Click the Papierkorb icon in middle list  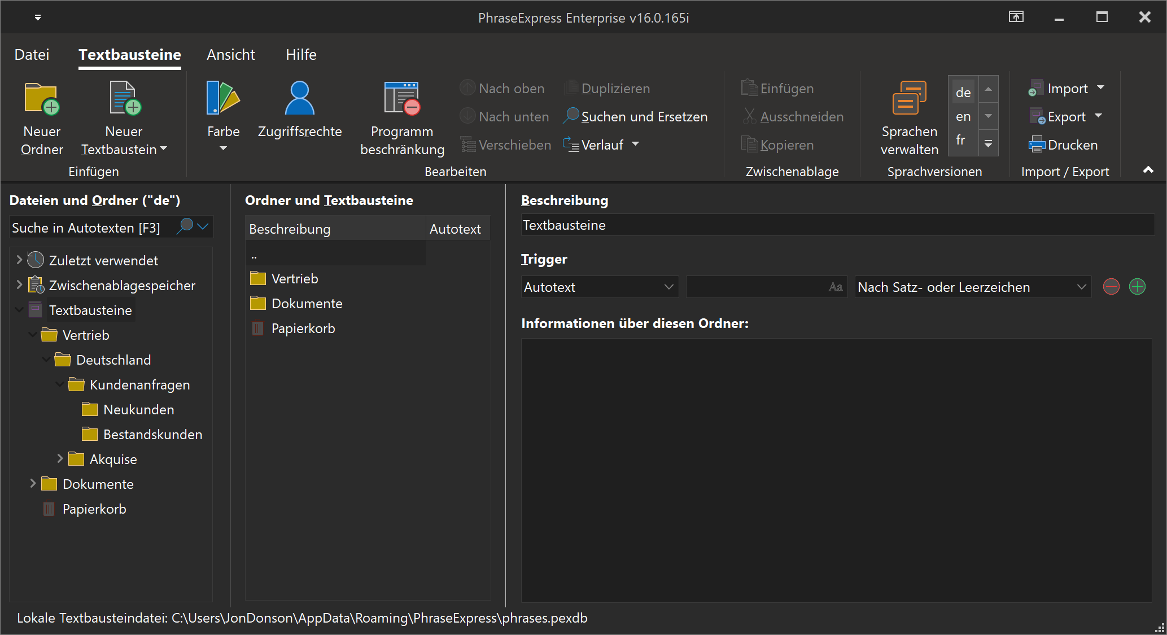coord(258,328)
